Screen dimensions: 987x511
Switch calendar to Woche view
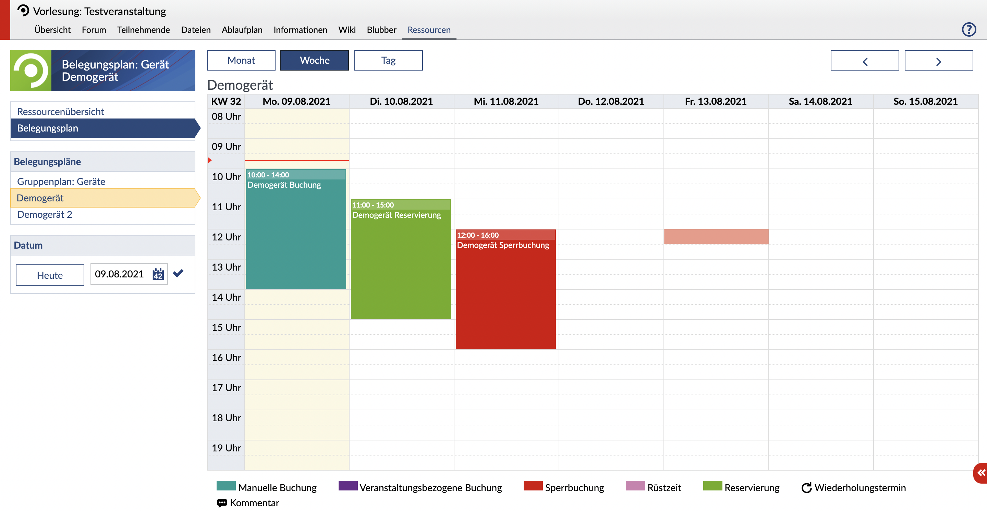coord(314,60)
